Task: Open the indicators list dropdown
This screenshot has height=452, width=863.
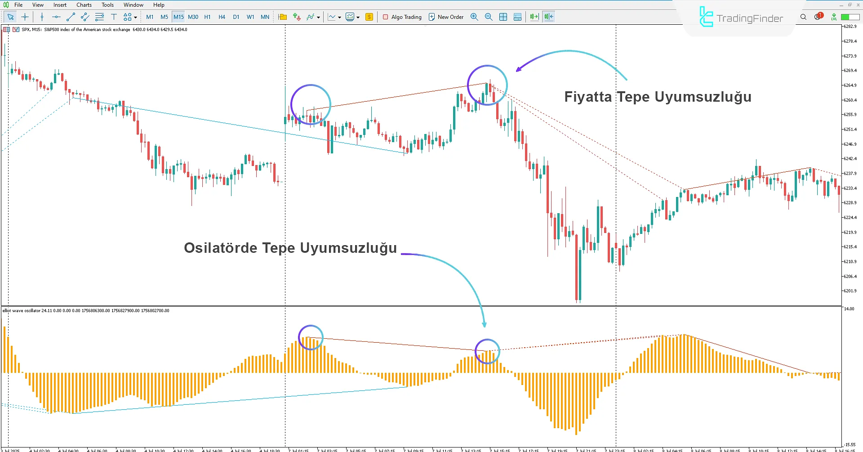Action: 318,17
